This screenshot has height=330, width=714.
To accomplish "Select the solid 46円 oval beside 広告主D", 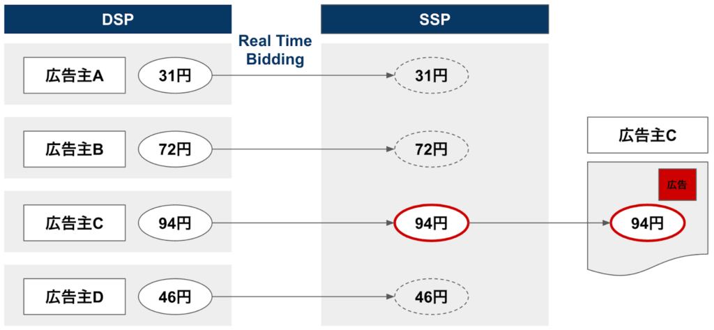I will coord(174,297).
